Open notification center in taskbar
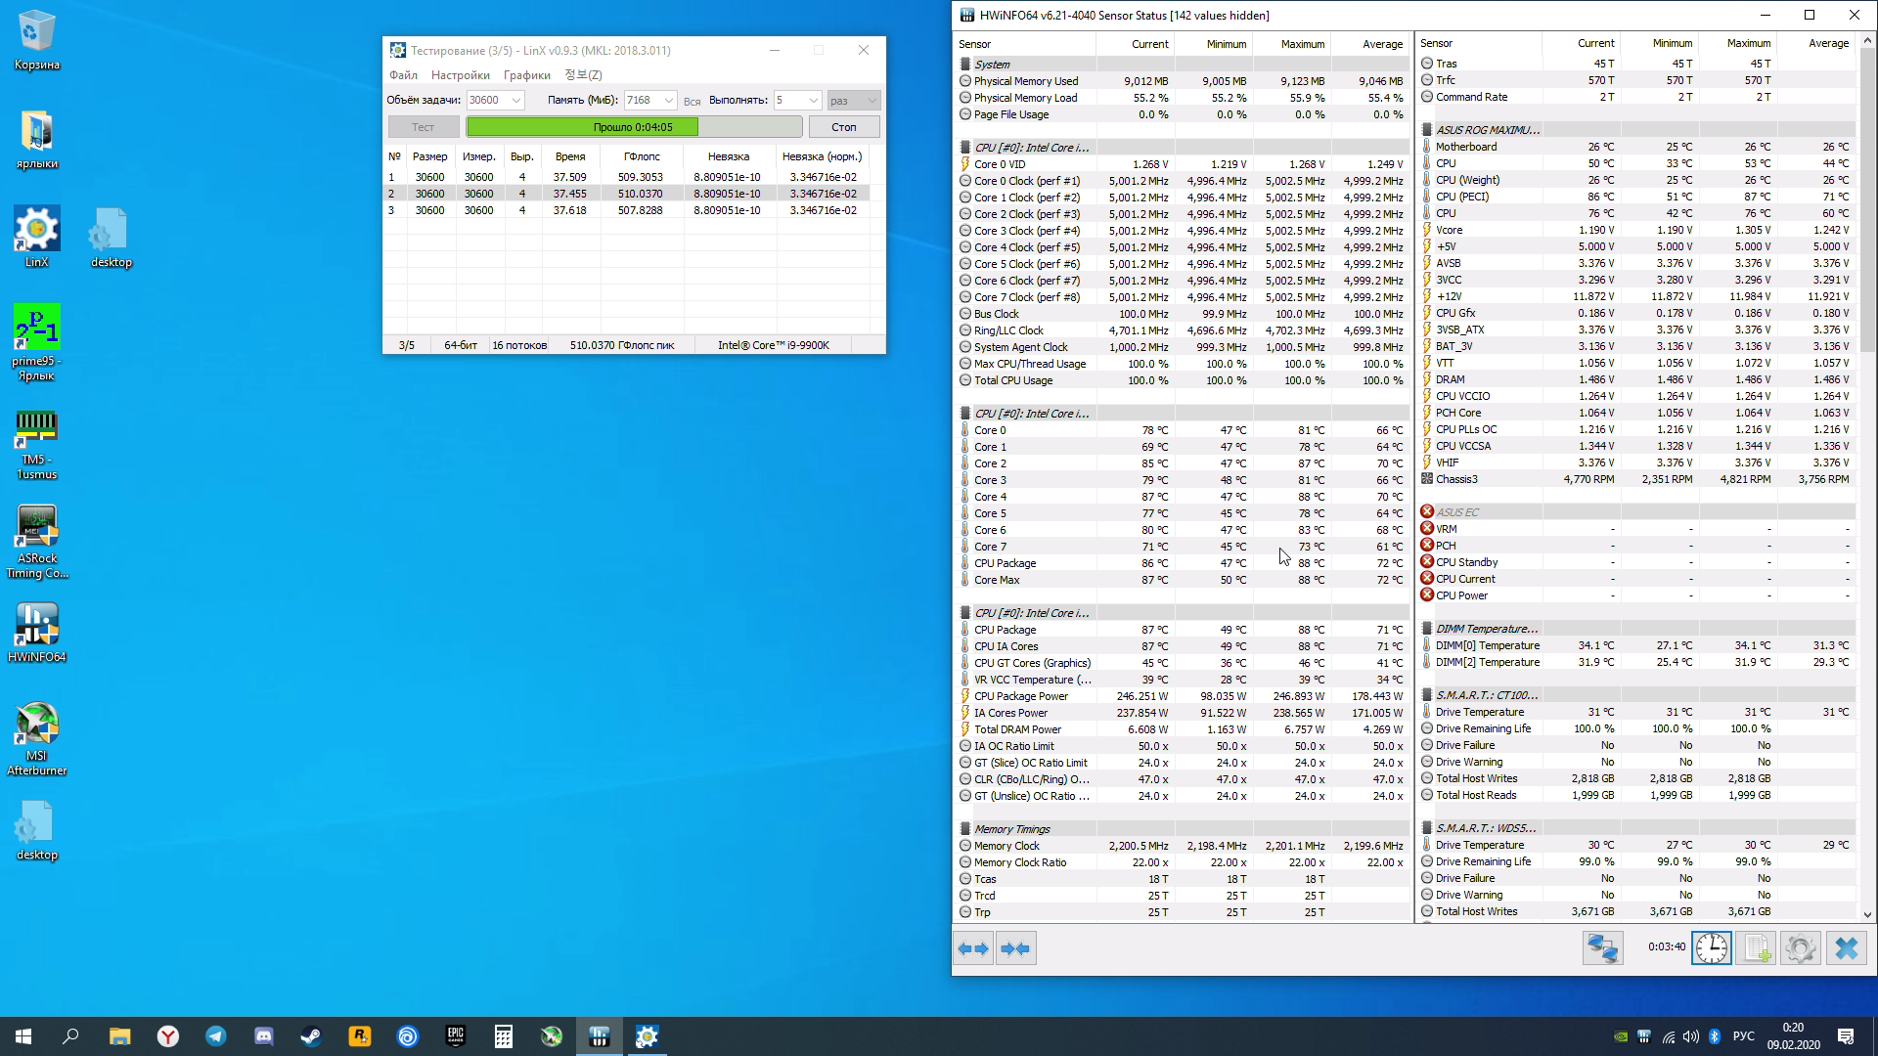The width and height of the screenshot is (1878, 1056). [x=1846, y=1036]
